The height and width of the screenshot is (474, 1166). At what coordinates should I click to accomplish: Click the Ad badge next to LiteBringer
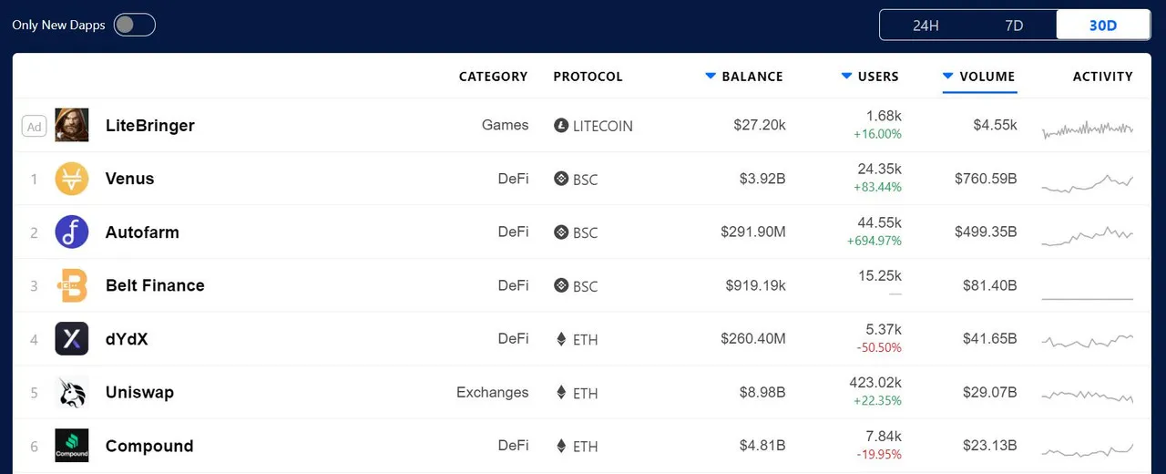[x=34, y=126]
